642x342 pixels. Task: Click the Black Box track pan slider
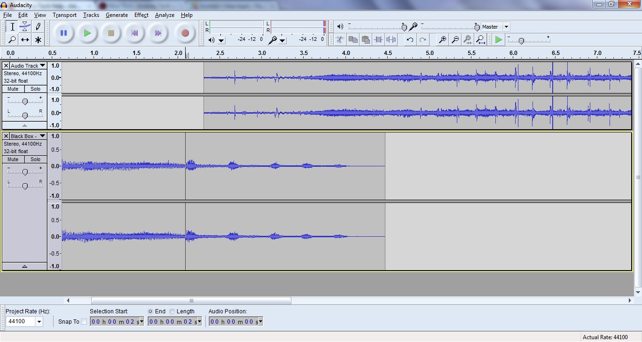click(25, 186)
